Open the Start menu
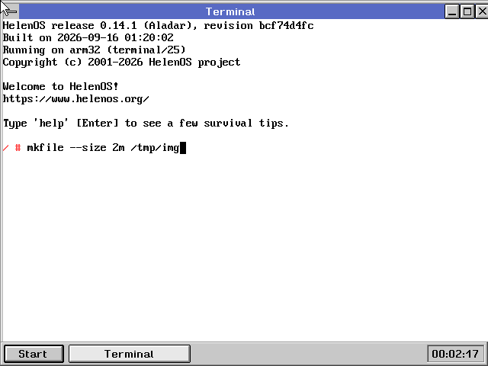488x366 pixels. tap(34, 354)
